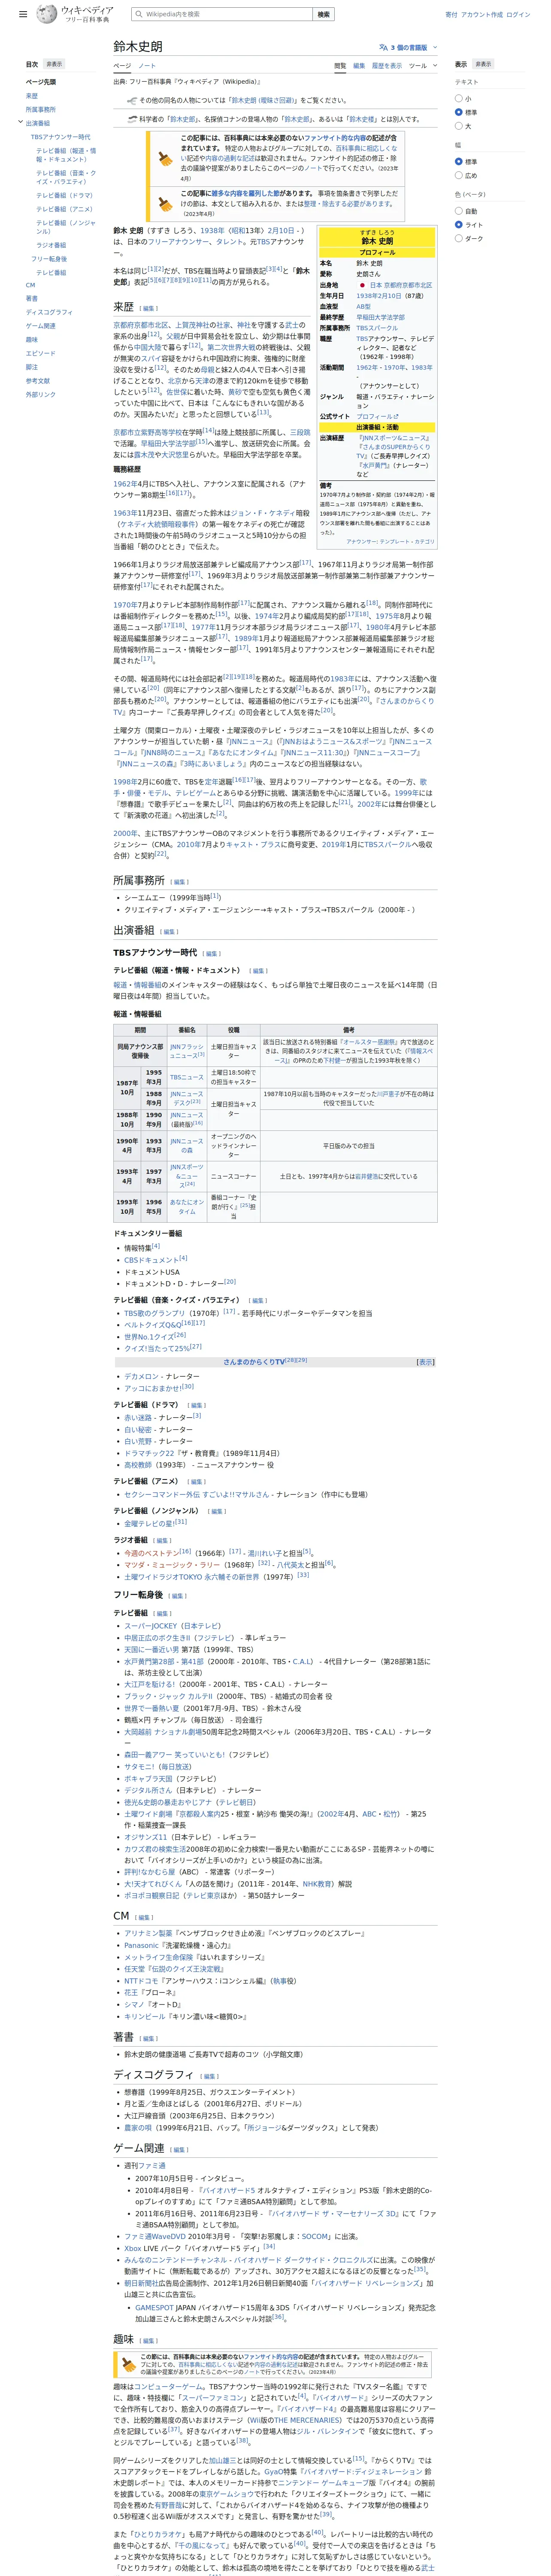The height and width of the screenshot is (2576, 551).
Task: Open the 編集 tab at page top
Action: coord(359,66)
